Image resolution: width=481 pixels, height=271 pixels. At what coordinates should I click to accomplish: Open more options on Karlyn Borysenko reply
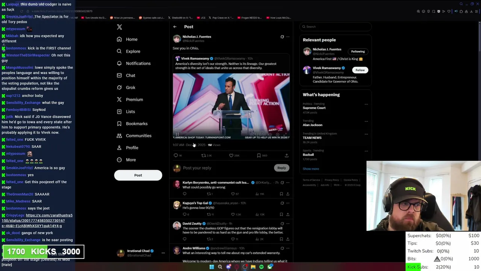tap(288, 183)
